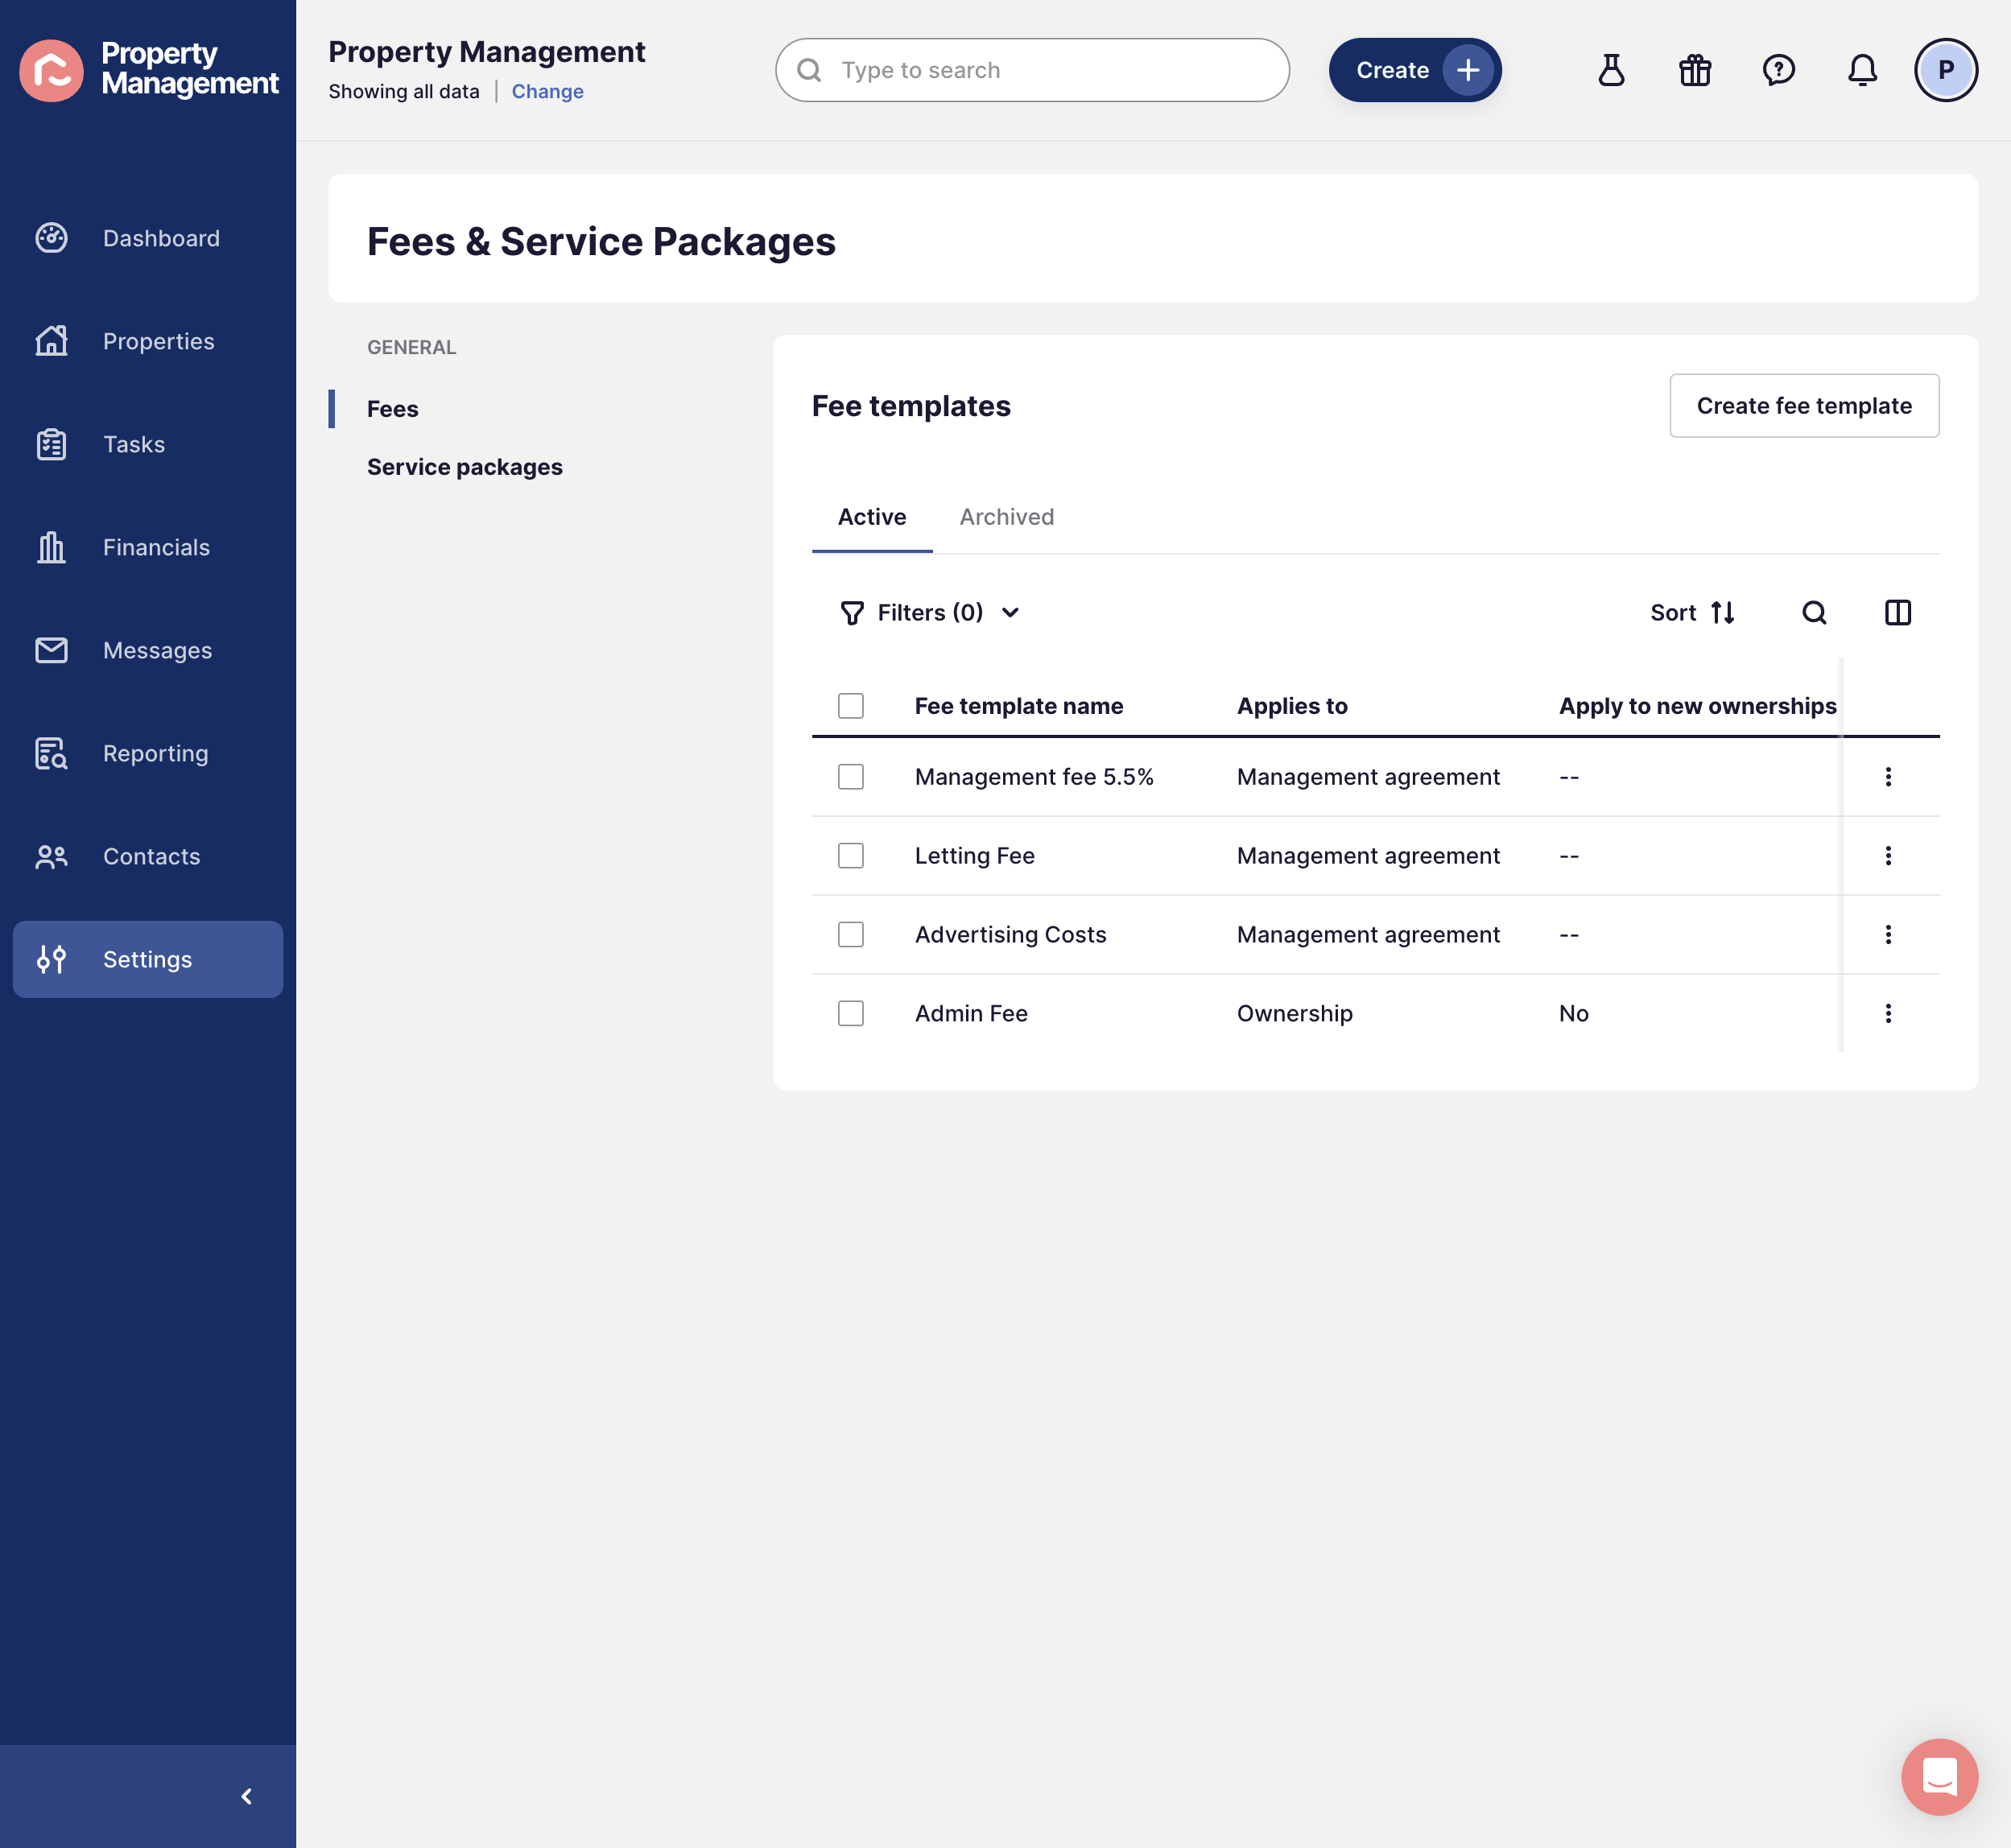
Task: Open the column layout options
Action: 1898,612
